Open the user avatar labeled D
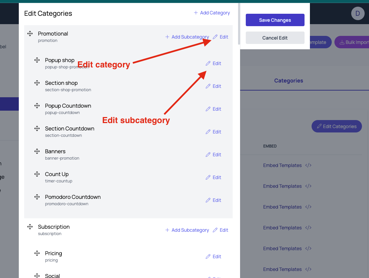 (358, 13)
